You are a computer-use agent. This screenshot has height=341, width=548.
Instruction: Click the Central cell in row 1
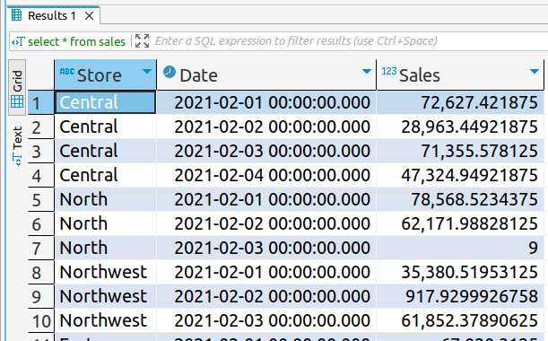pos(105,102)
